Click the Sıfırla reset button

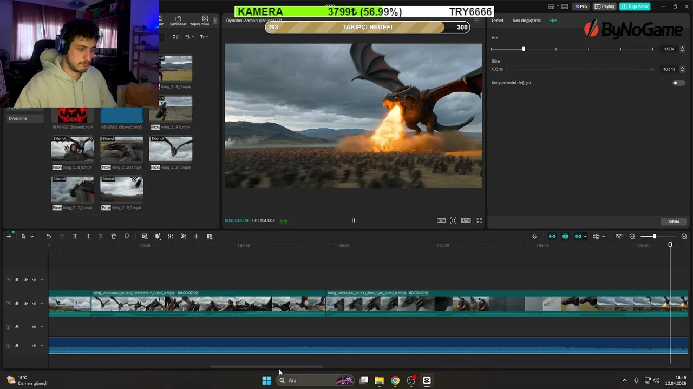pyautogui.click(x=674, y=222)
